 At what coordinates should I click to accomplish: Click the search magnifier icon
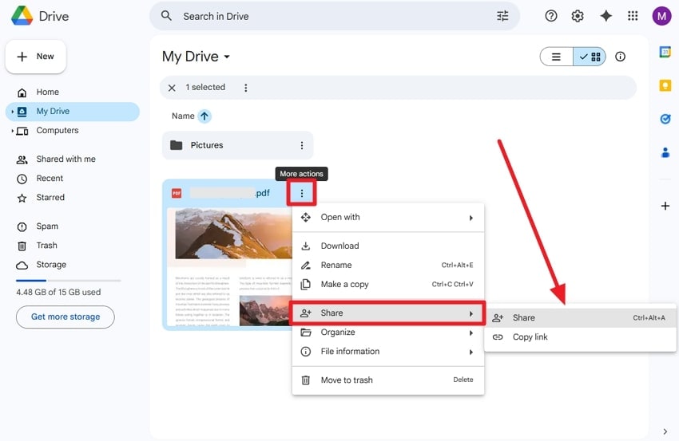[x=166, y=17]
